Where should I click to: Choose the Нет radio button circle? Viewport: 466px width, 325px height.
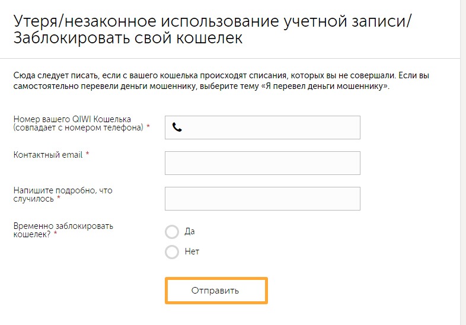pyautogui.click(x=172, y=252)
